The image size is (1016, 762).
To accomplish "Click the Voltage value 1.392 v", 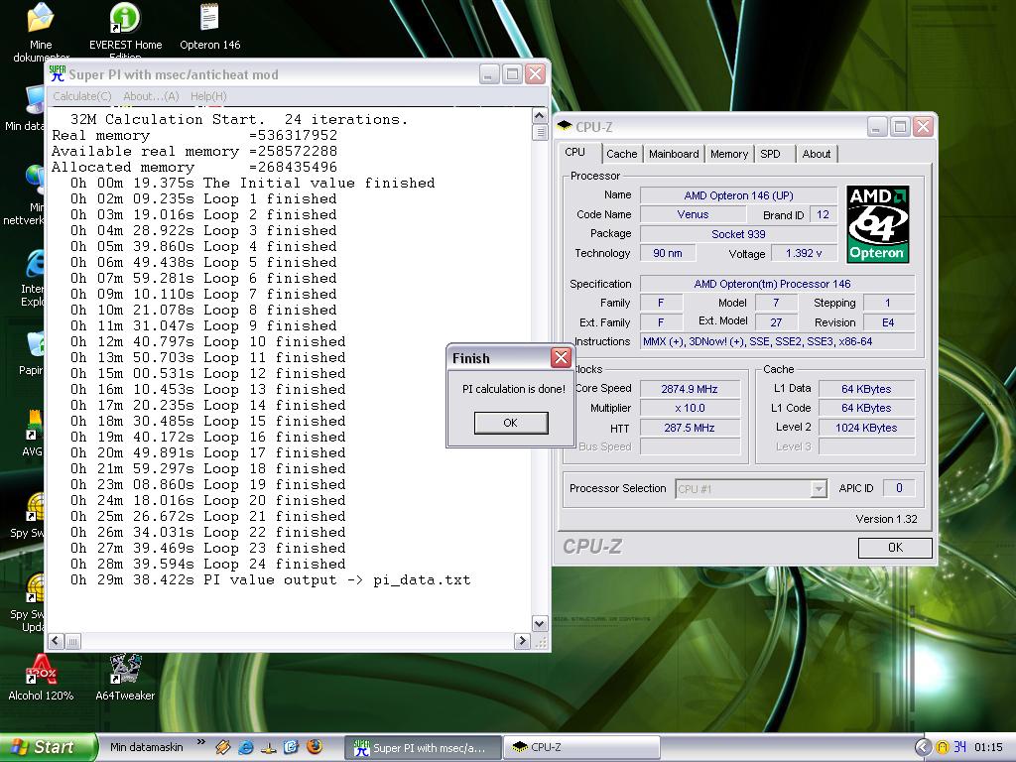I will pyautogui.click(x=804, y=253).
